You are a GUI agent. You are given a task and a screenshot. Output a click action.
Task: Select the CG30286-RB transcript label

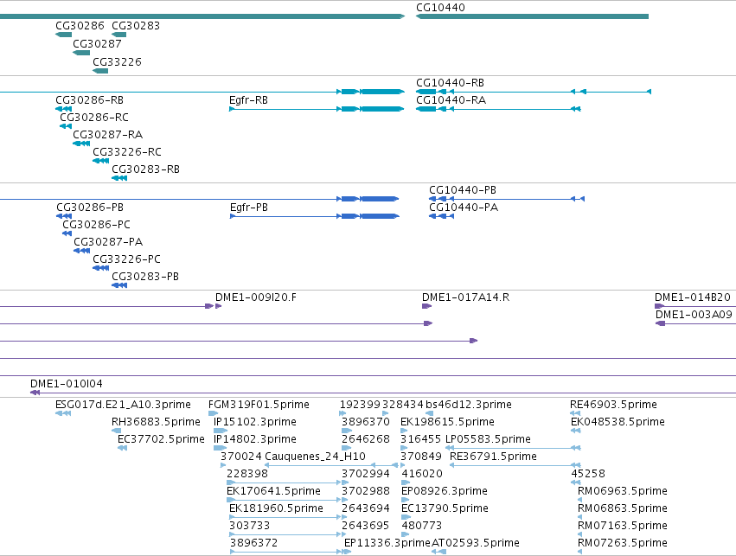click(x=90, y=100)
